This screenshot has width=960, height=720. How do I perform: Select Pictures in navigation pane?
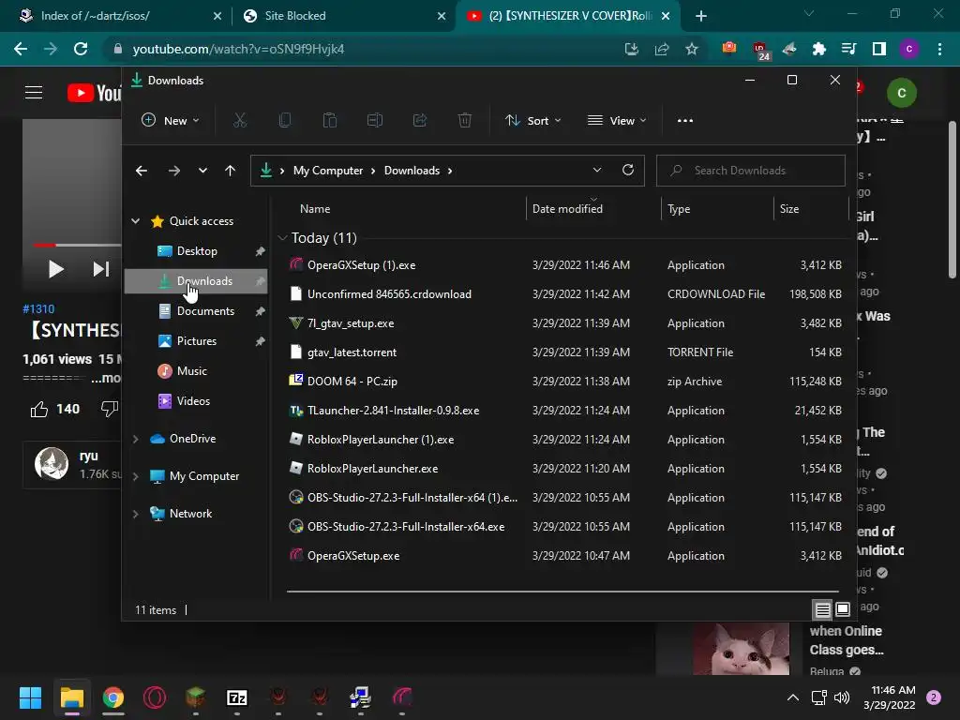tap(197, 341)
